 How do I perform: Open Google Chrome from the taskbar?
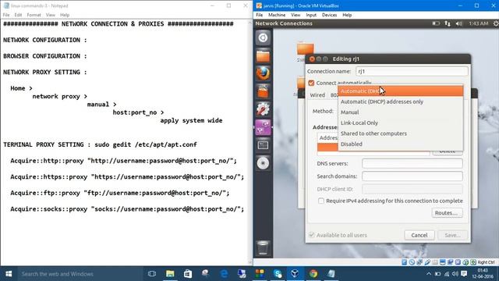tap(313, 274)
